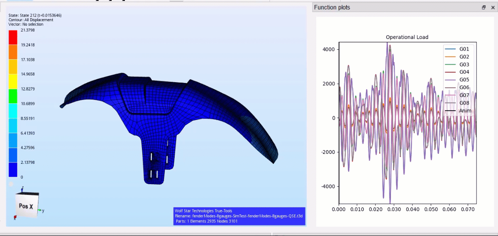Click the G06 legend entry
The height and width of the screenshot is (236, 498).
click(x=457, y=88)
